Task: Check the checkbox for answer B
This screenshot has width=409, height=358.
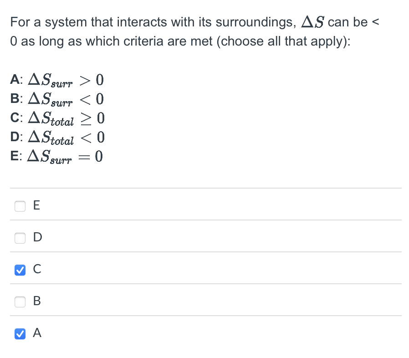Action: click(20, 302)
